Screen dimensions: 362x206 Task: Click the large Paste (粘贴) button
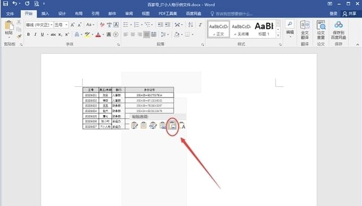[x=9, y=29]
